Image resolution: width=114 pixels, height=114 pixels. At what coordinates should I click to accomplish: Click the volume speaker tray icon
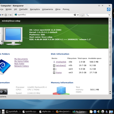pos(99,112)
